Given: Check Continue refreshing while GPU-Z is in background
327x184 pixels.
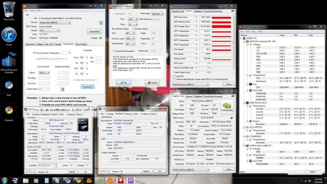Looking at the screenshot, I should [x=174, y=79].
